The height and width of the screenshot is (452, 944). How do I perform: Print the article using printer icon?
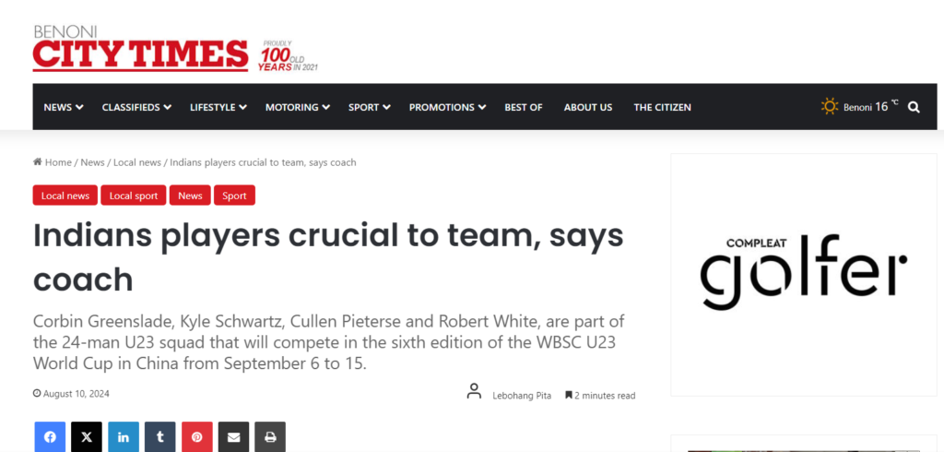[x=270, y=437]
